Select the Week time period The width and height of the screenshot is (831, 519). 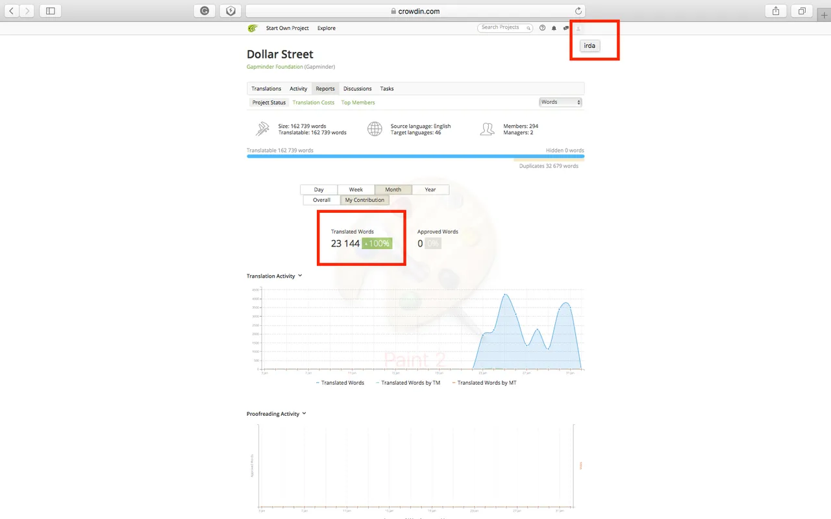pos(356,189)
